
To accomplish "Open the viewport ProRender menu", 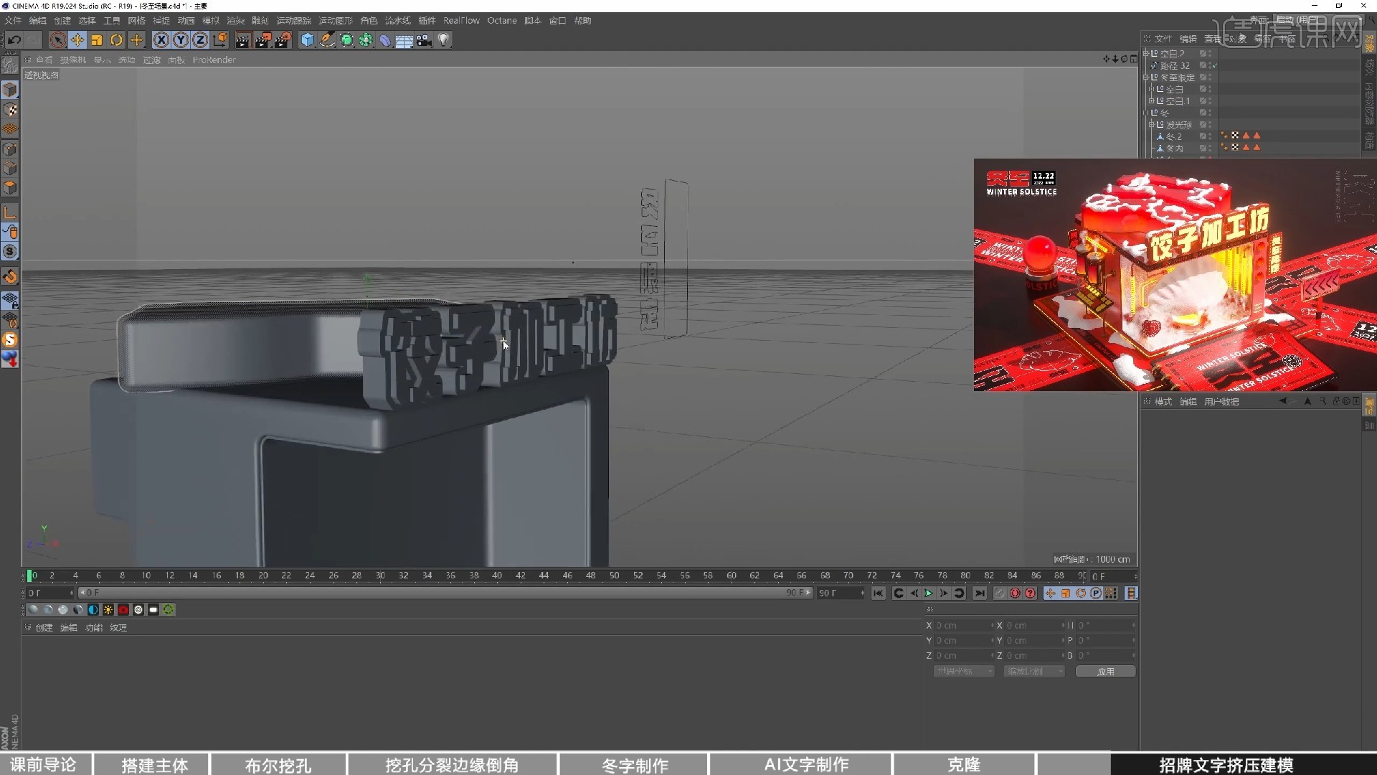I will click(214, 60).
